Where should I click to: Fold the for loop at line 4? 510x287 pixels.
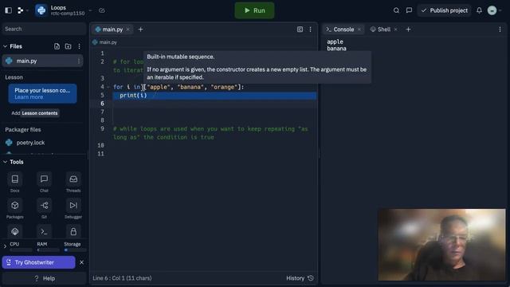click(x=108, y=87)
